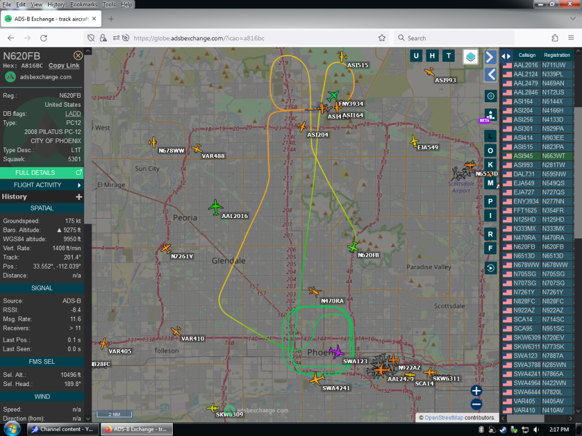Toggle the L labels map button
The image size is (582, 436).
click(490, 136)
